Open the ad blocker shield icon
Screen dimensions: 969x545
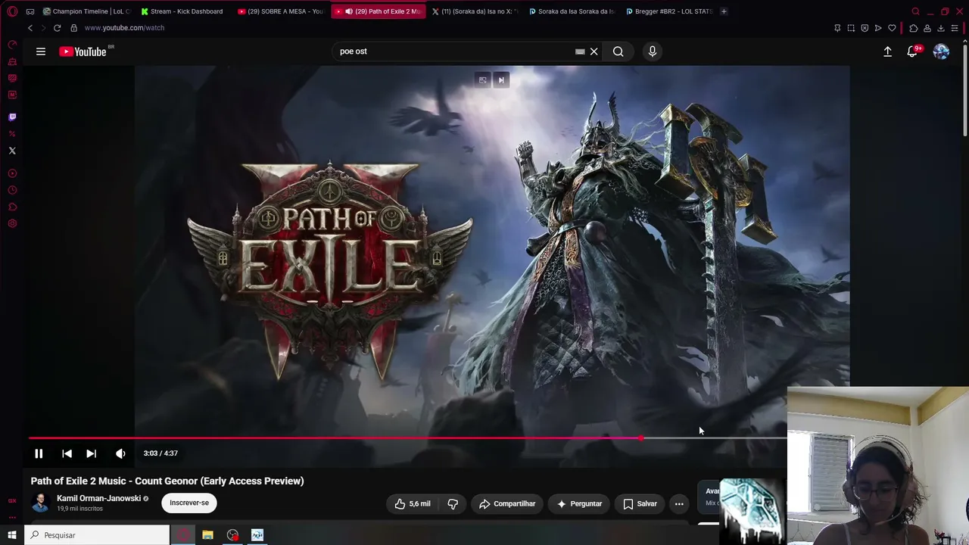(865, 28)
